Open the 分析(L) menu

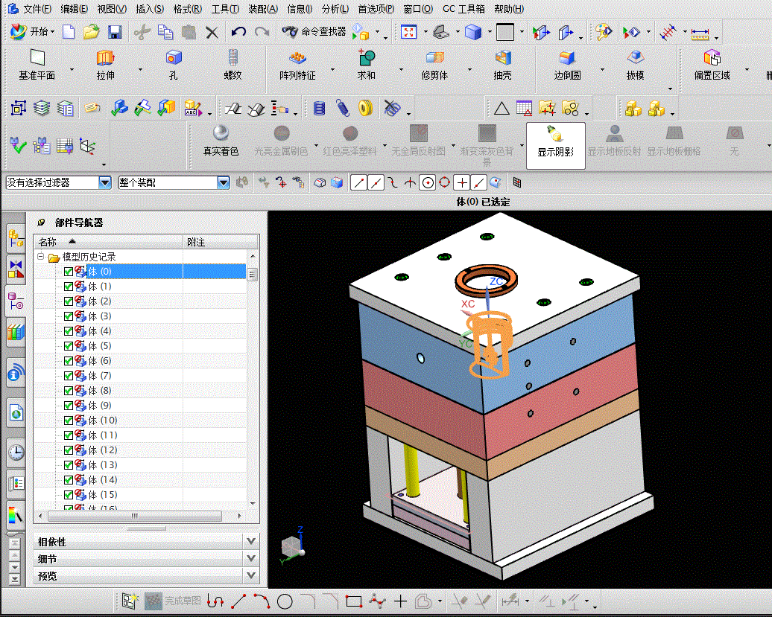335,9
